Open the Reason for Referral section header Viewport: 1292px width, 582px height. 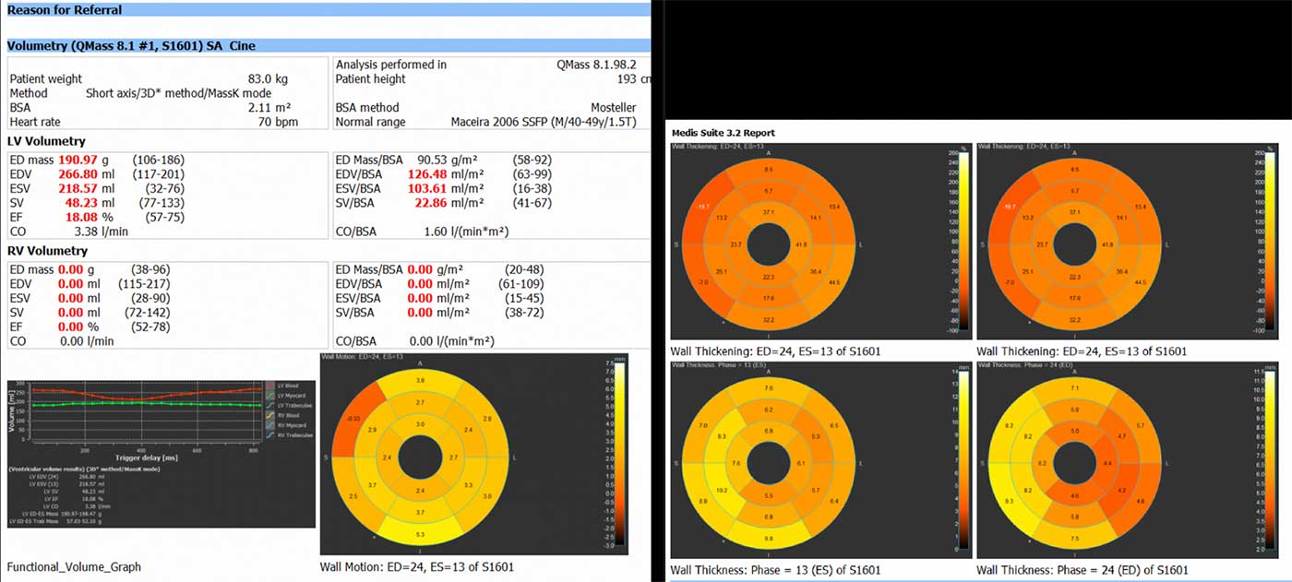[65, 10]
